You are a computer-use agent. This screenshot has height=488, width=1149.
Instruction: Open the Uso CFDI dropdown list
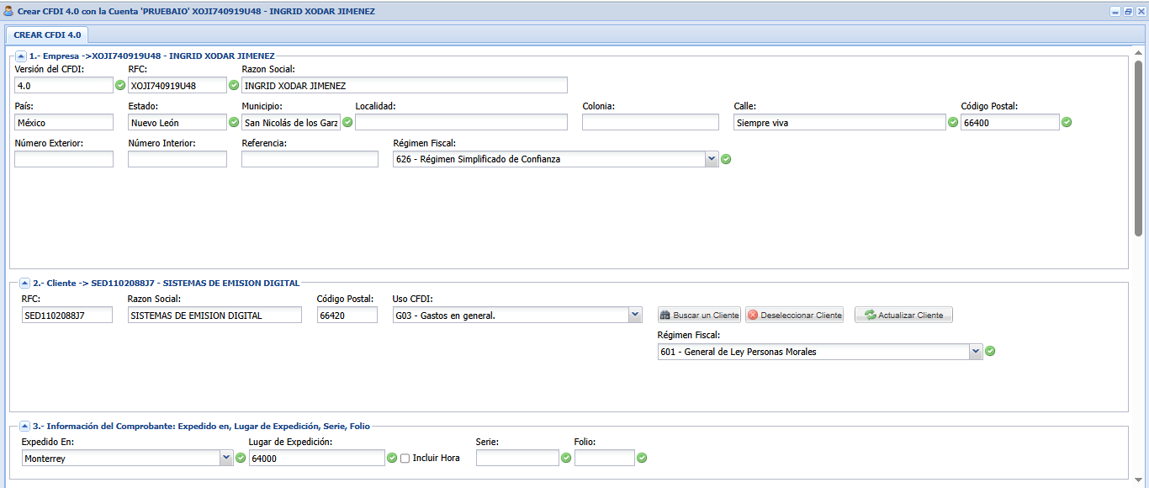(x=635, y=315)
